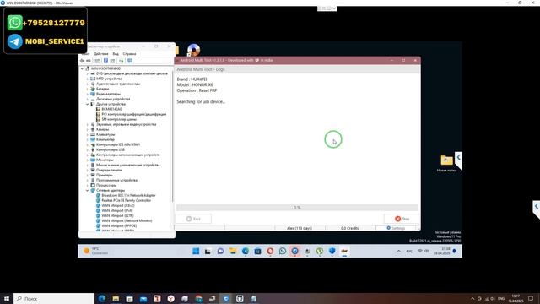This screenshot has width=540, height=304.
Task: Click the local taskbar Поиск search box
Action: 54,298
